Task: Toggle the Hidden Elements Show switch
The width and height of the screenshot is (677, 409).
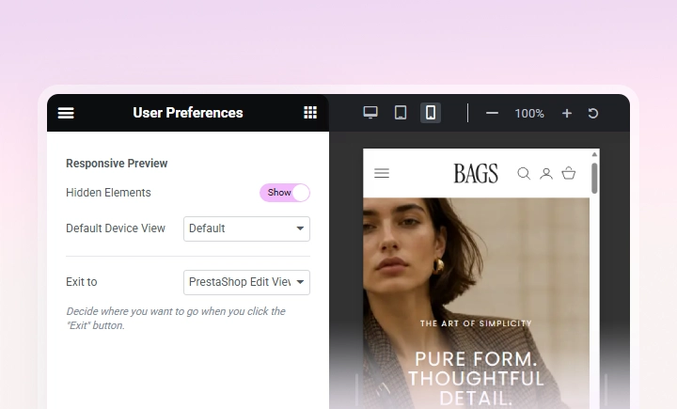Action: [285, 193]
